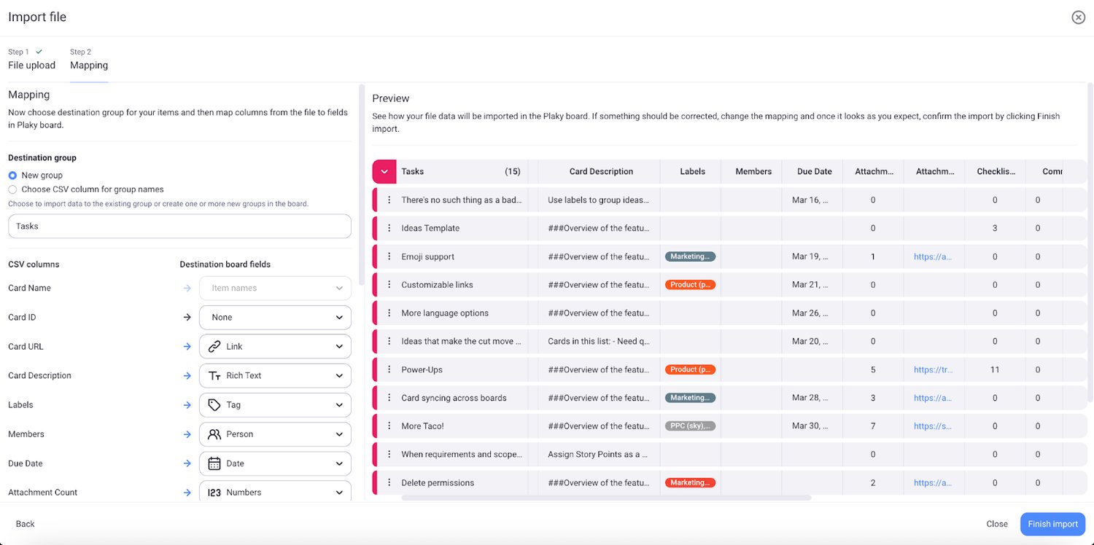Click the Person icon in Members mapping

point(214,434)
